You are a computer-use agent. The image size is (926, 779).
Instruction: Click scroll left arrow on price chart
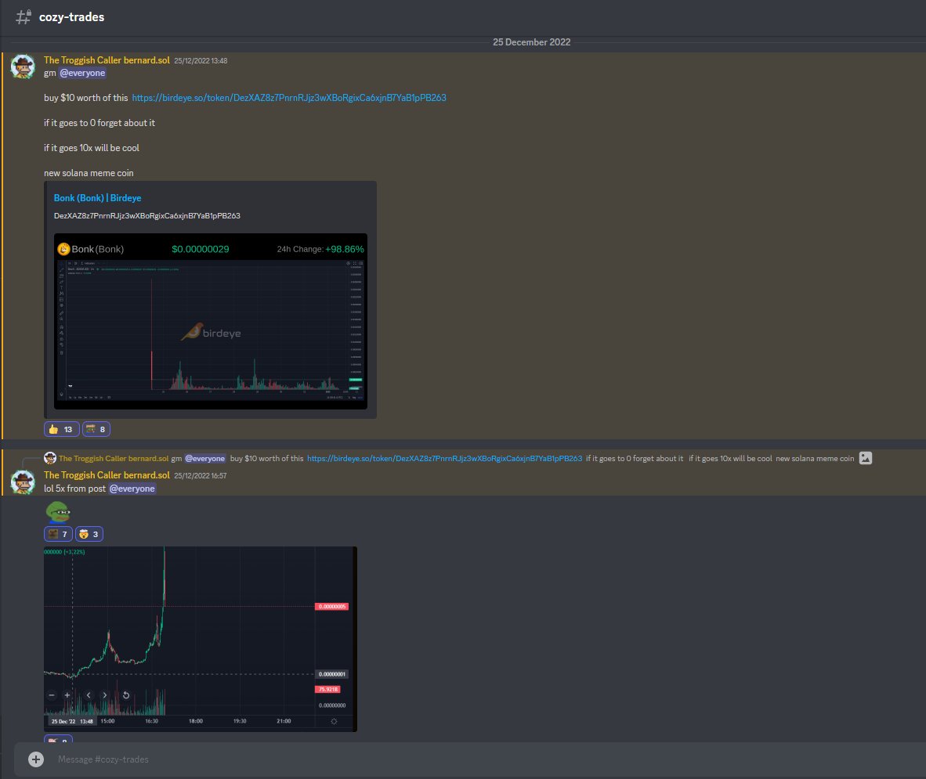point(89,695)
